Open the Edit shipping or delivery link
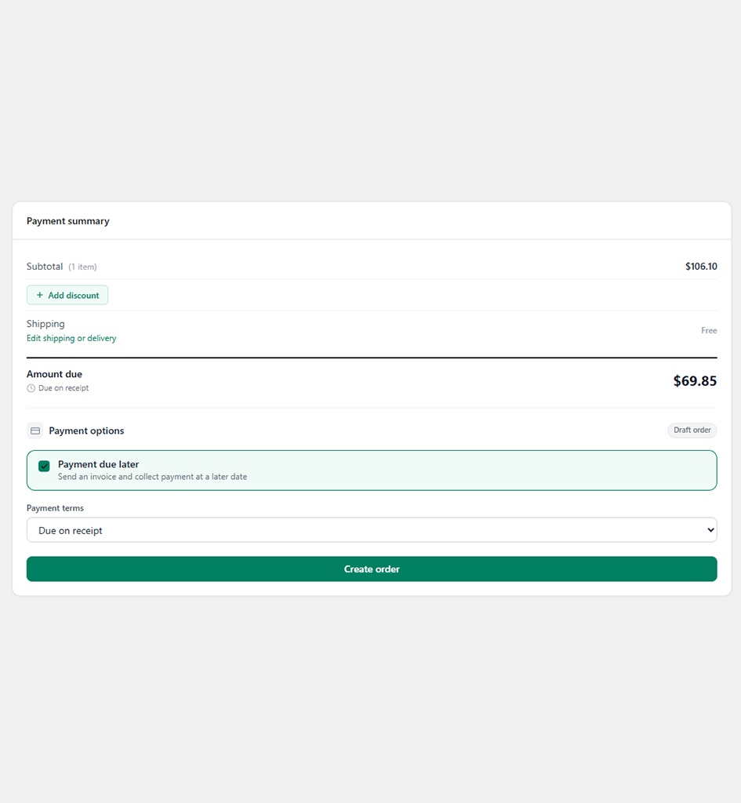The width and height of the screenshot is (741, 803). (x=71, y=338)
